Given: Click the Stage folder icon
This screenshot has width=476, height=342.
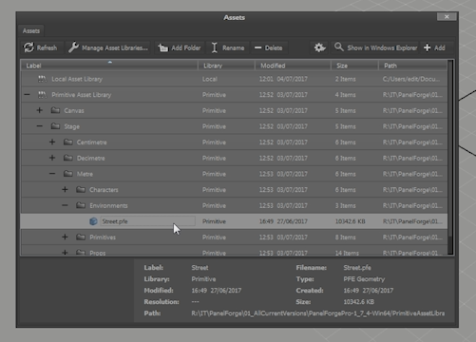Looking at the screenshot, I should click(x=55, y=126).
